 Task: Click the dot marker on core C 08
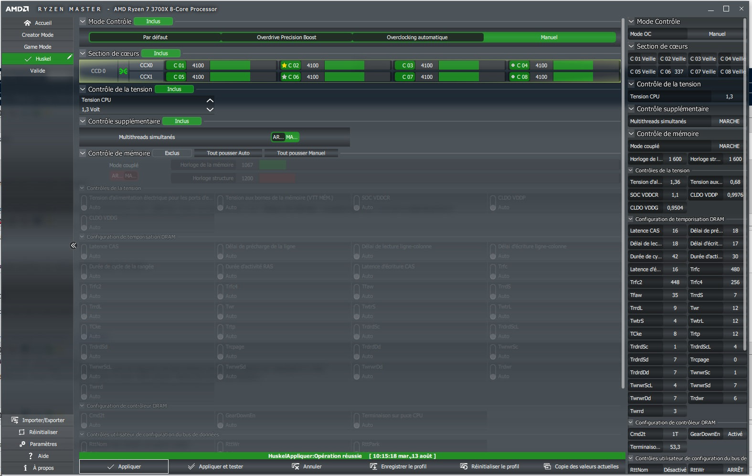coord(513,77)
